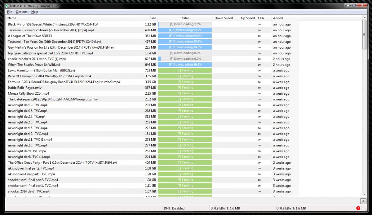The height and width of the screenshot is (215, 372).
Task: Maximize the uTorrent window
Action: [x=353, y=5]
